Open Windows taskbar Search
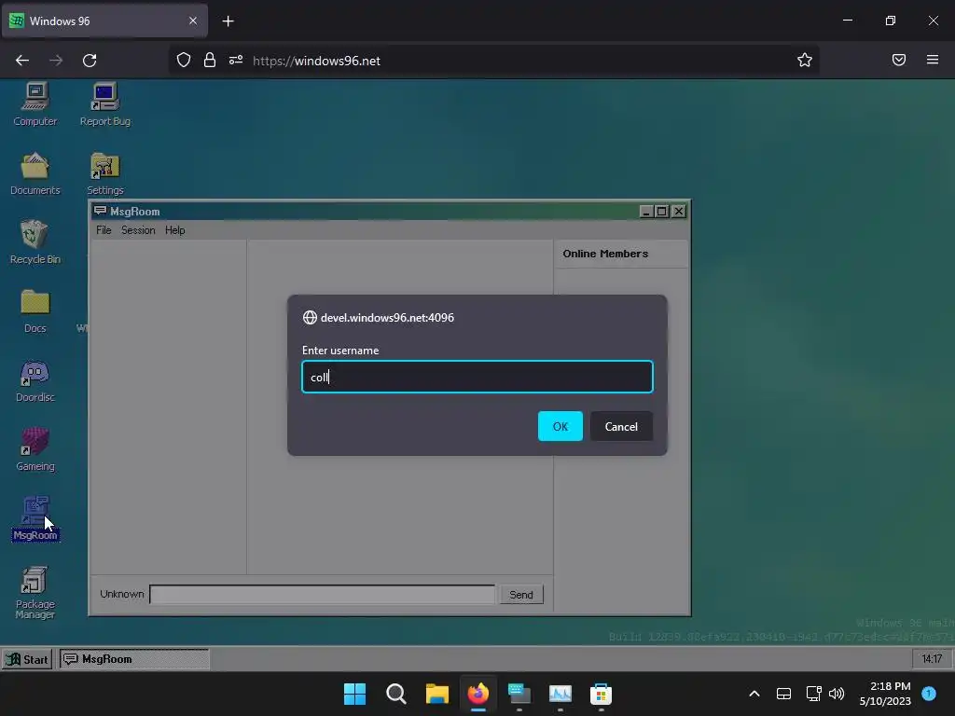 395,694
